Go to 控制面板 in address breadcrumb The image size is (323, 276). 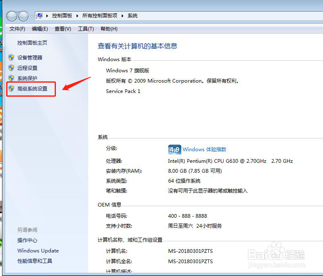(62, 16)
